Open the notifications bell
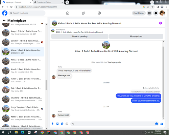This screenshot has width=169, height=135. click(x=156, y=13)
